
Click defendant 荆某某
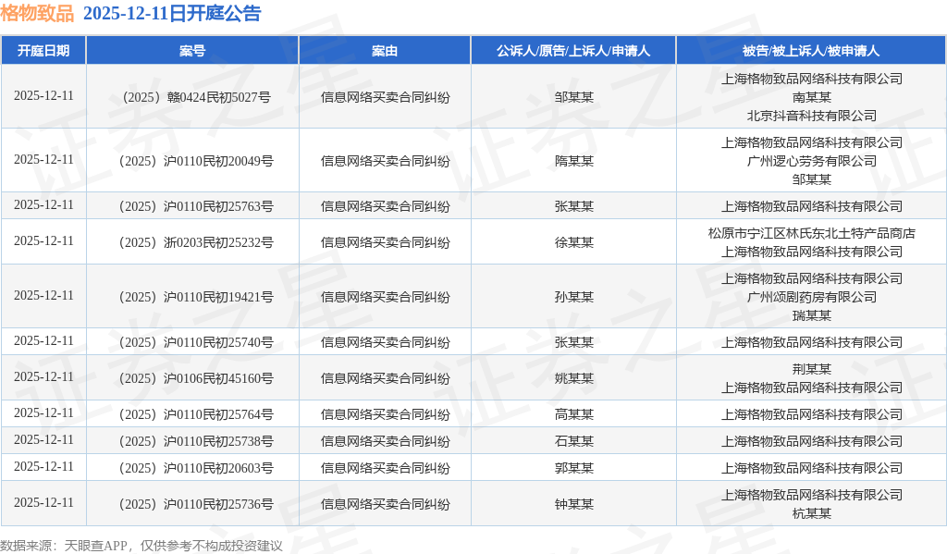point(812,369)
